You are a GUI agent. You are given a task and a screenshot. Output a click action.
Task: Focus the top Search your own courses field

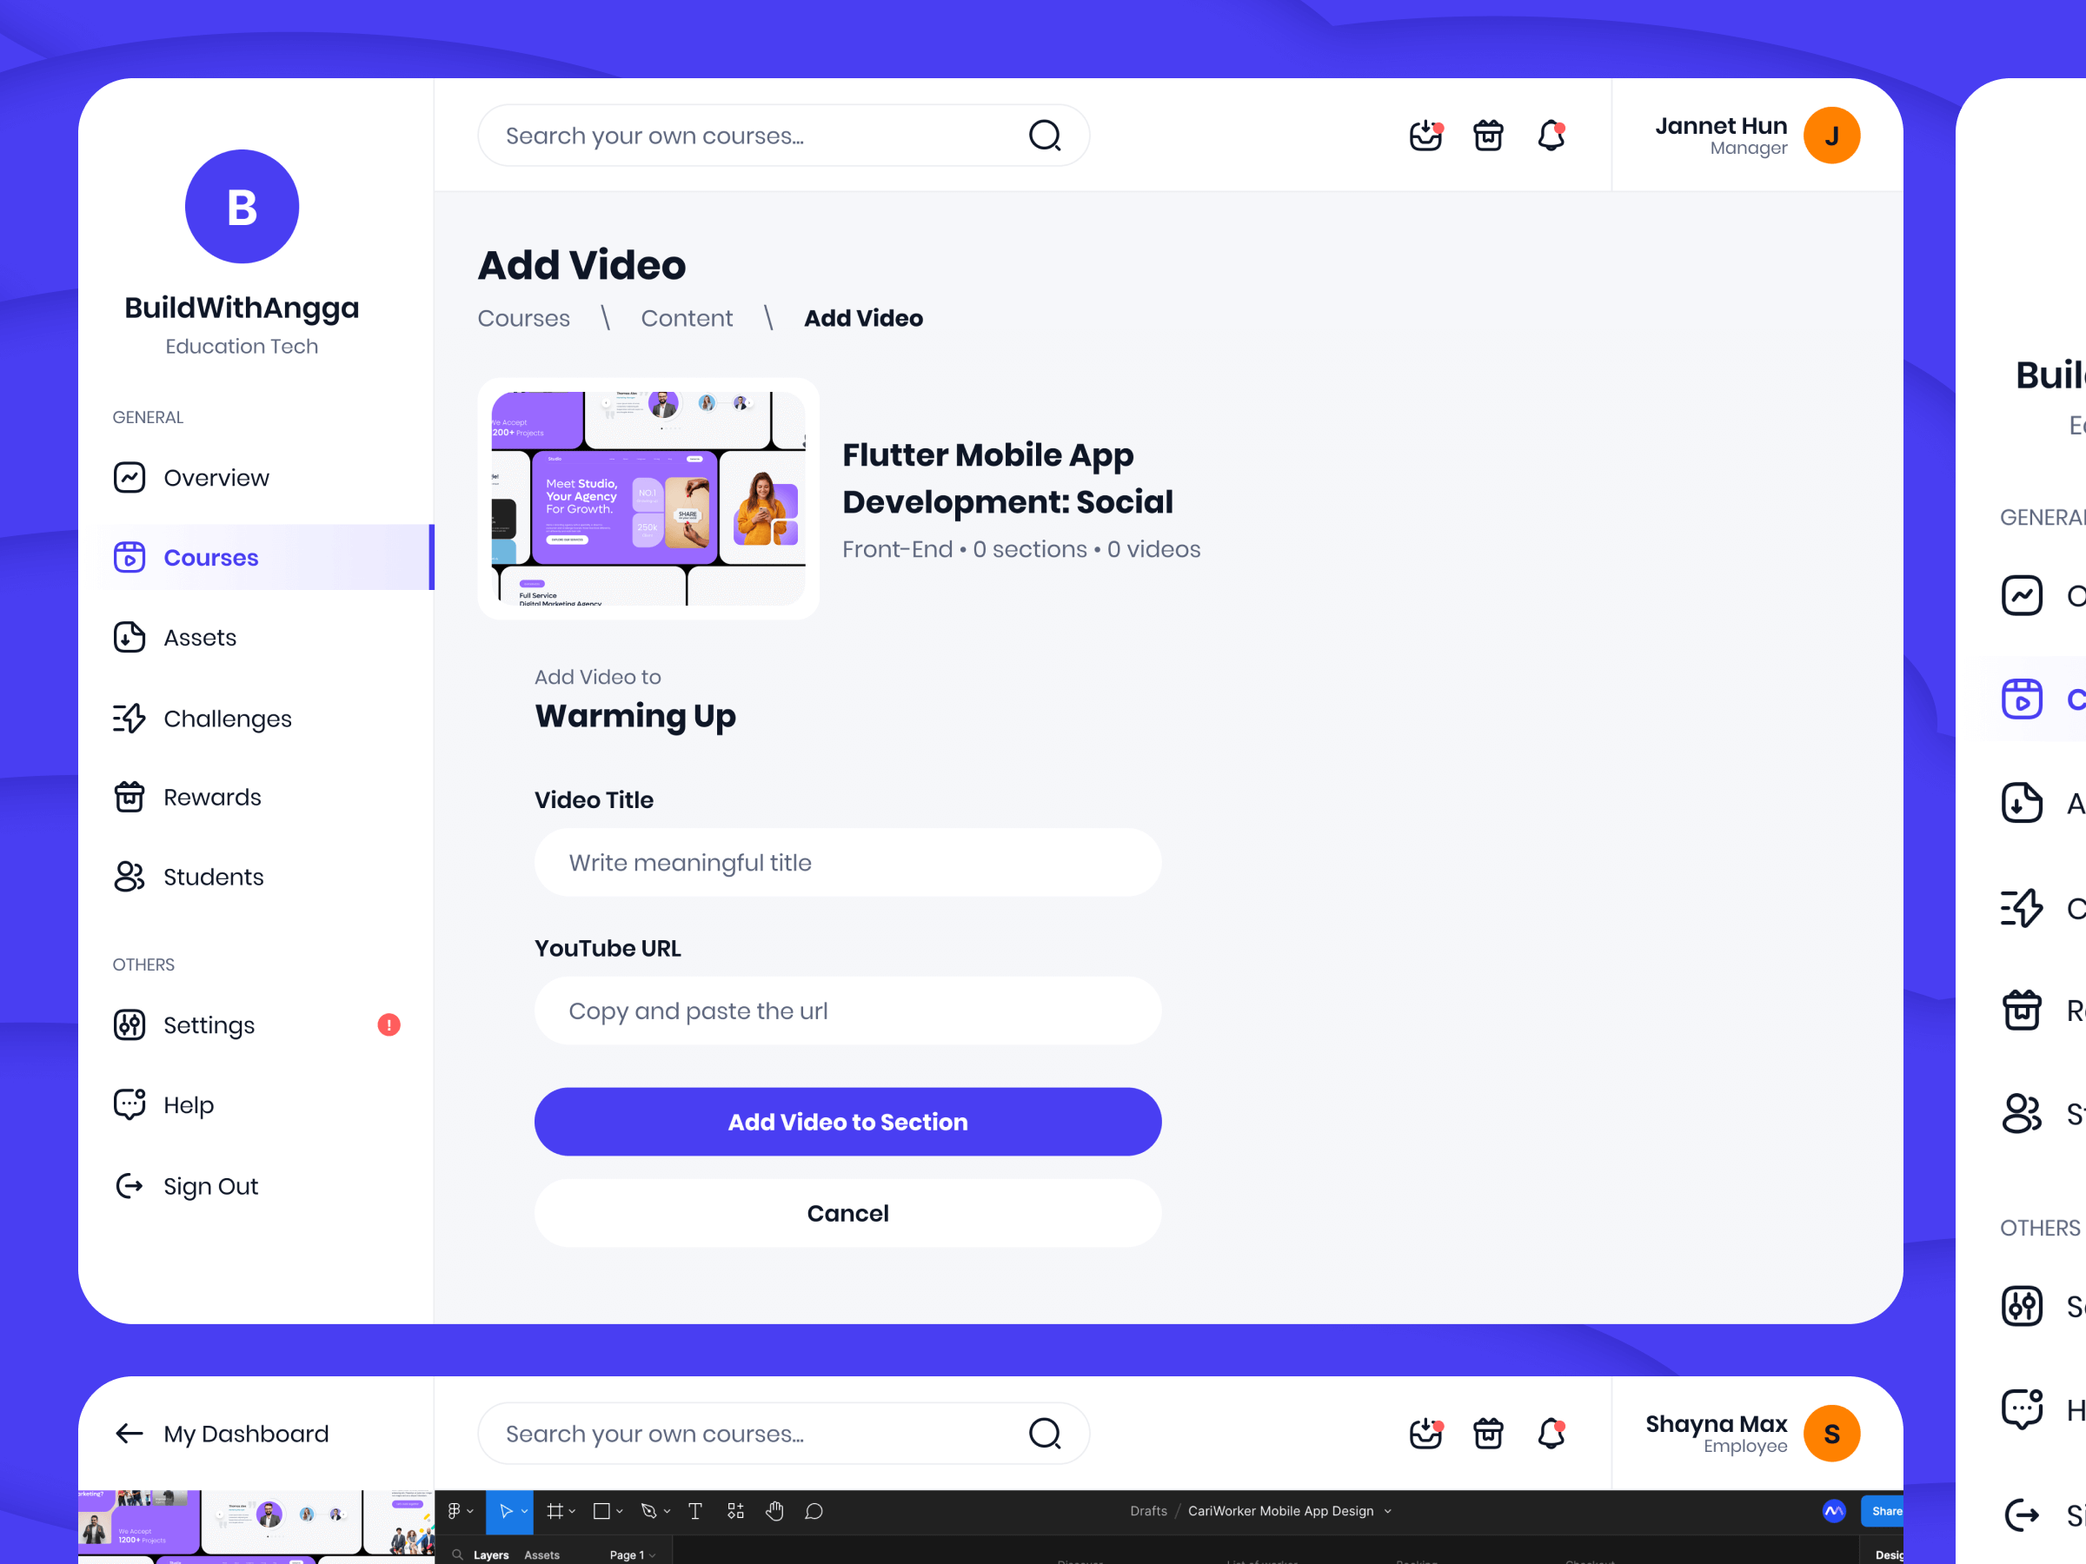(784, 136)
